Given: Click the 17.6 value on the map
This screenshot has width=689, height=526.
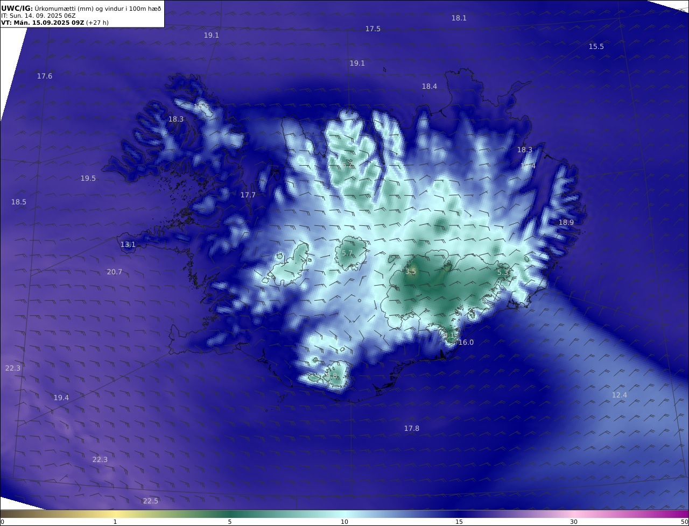Looking at the screenshot, I should (45, 76).
